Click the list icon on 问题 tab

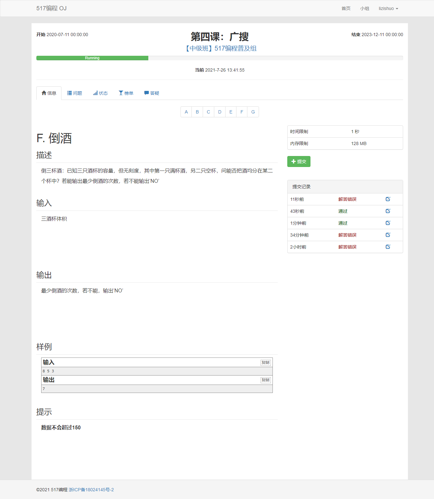pos(69,93)
